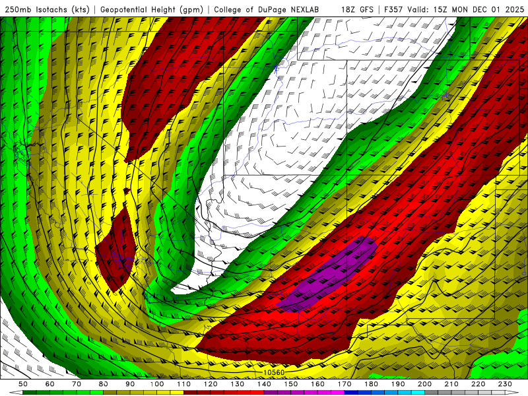Viewport: 528px width, 396px height.
Task: Click the "F357" forecast hour label
Action: coord(393,9)
